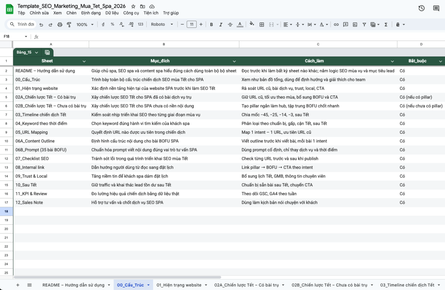Open filter dropdown on Sheet column header
Screen dimensions: 445x290
coord(84,61)
